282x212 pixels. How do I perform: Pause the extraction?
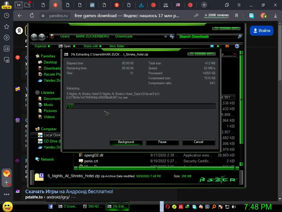click(x=162, y=142)
